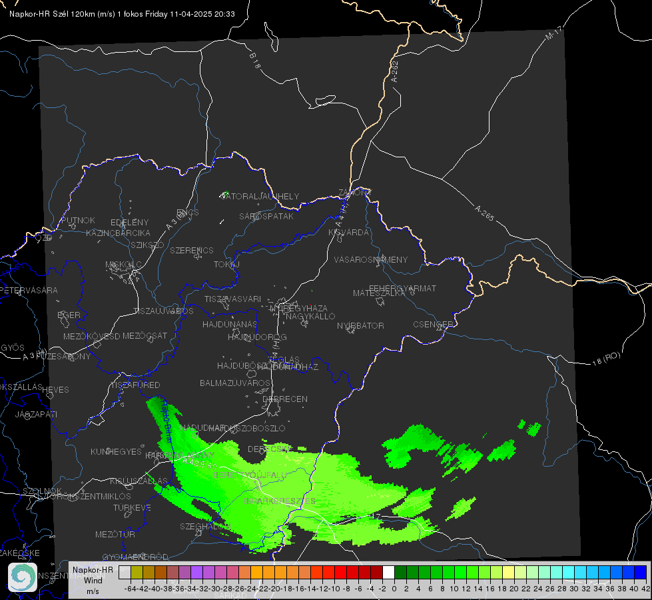Click the EGER city label
This screenshot has height=600, width=652.
pos(69,315)
